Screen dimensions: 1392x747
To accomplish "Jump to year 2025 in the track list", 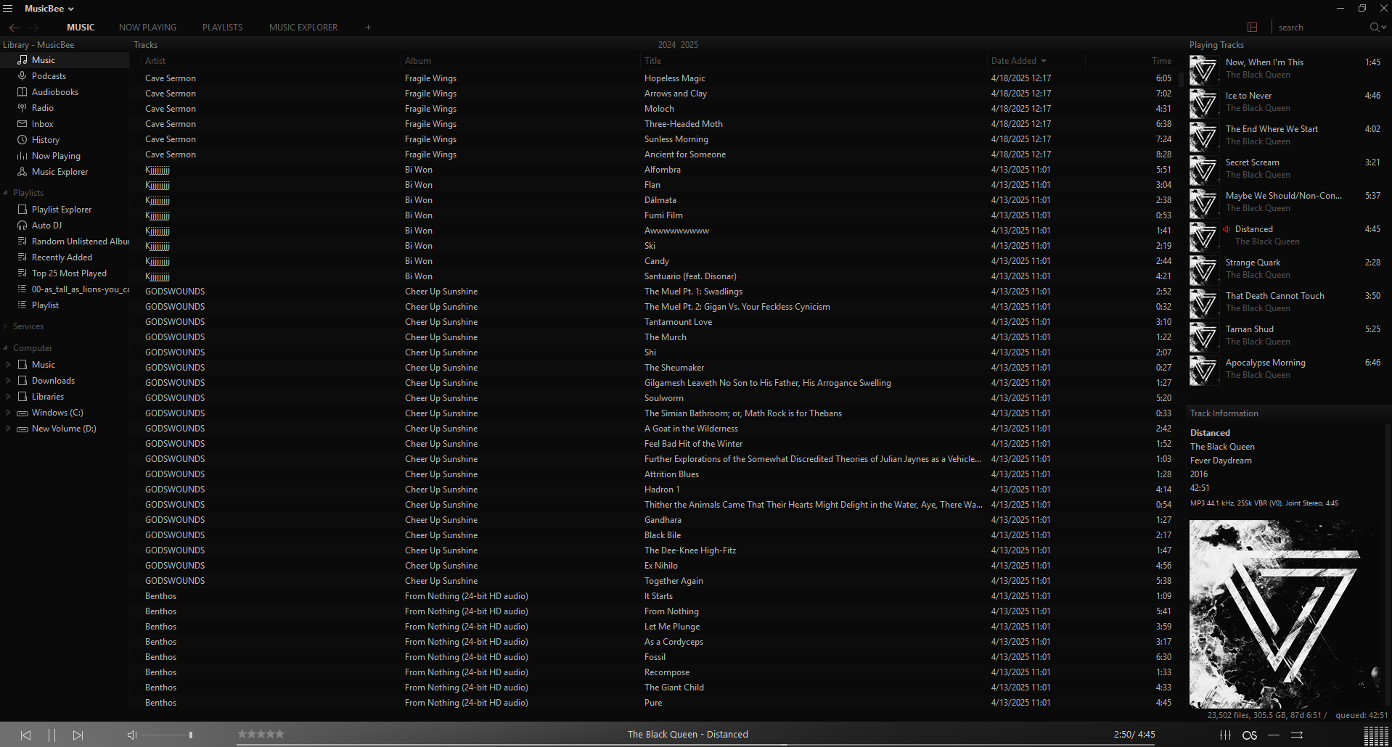I will pos(689,45).
